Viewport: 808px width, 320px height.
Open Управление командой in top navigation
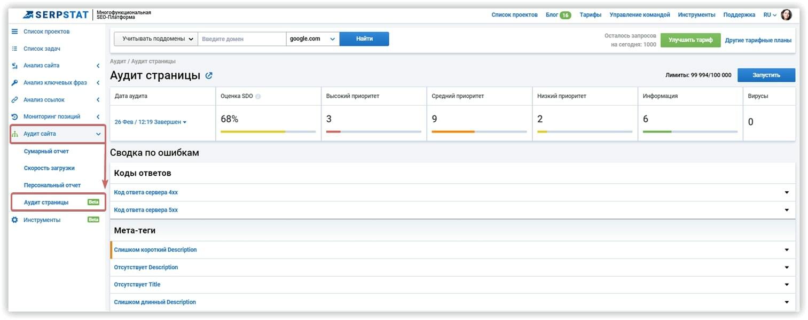tap(640, 15)
